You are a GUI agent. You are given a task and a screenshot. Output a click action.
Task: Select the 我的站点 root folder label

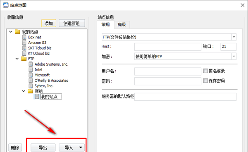tap(30, 32)
